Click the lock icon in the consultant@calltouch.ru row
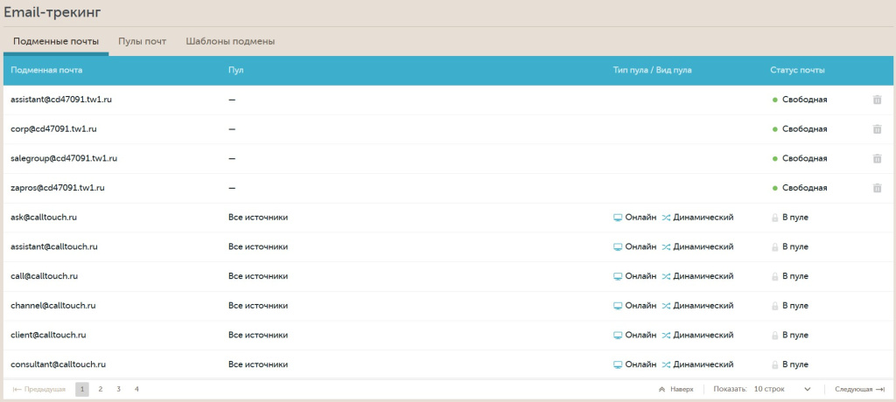 [775, 365]
